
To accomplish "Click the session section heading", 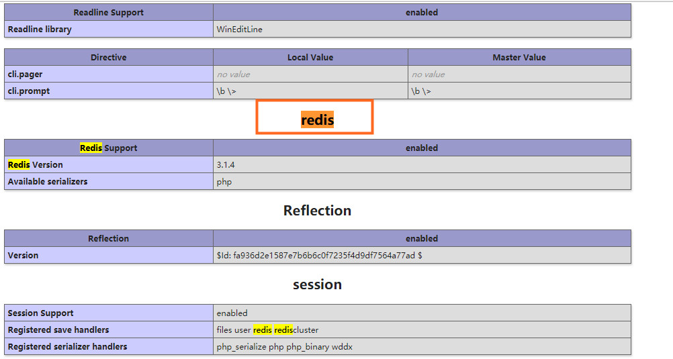I will point(317,285).
